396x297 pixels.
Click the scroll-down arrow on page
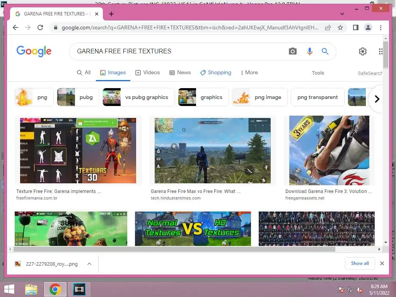click(x=386, y=242)
